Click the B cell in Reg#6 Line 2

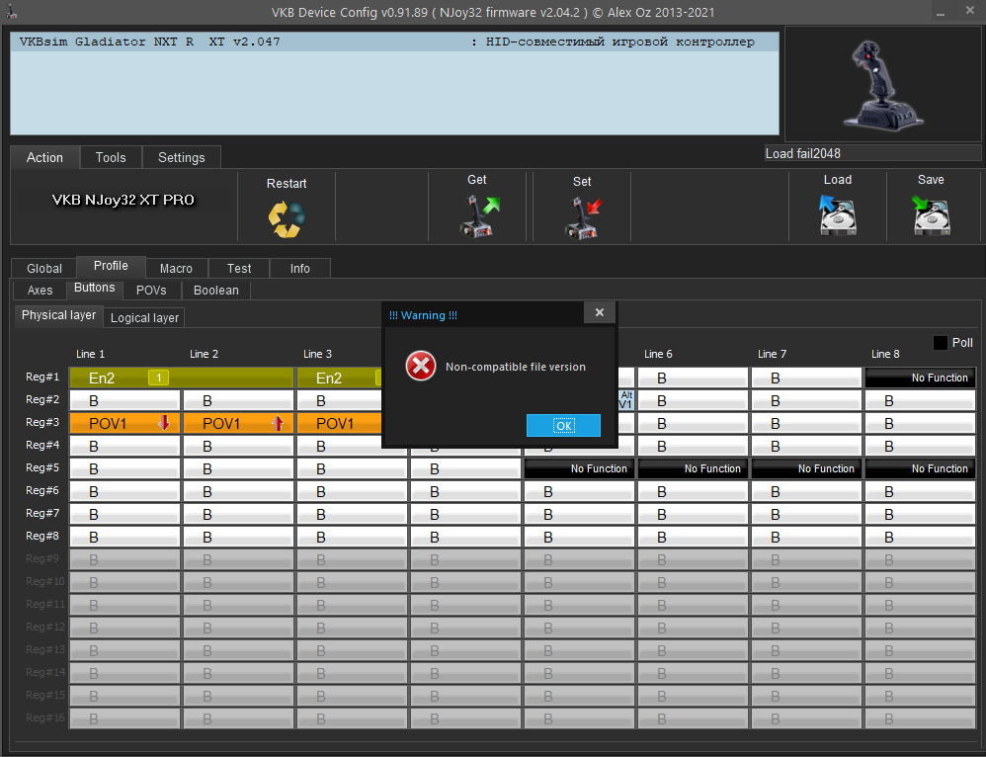pos(238,491)
